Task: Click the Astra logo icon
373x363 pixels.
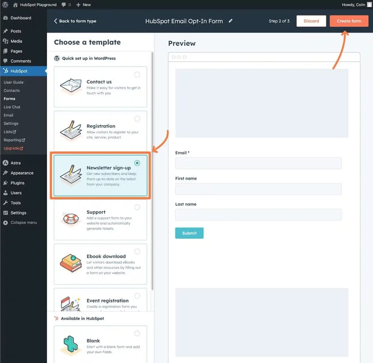Action: [6, 163]
